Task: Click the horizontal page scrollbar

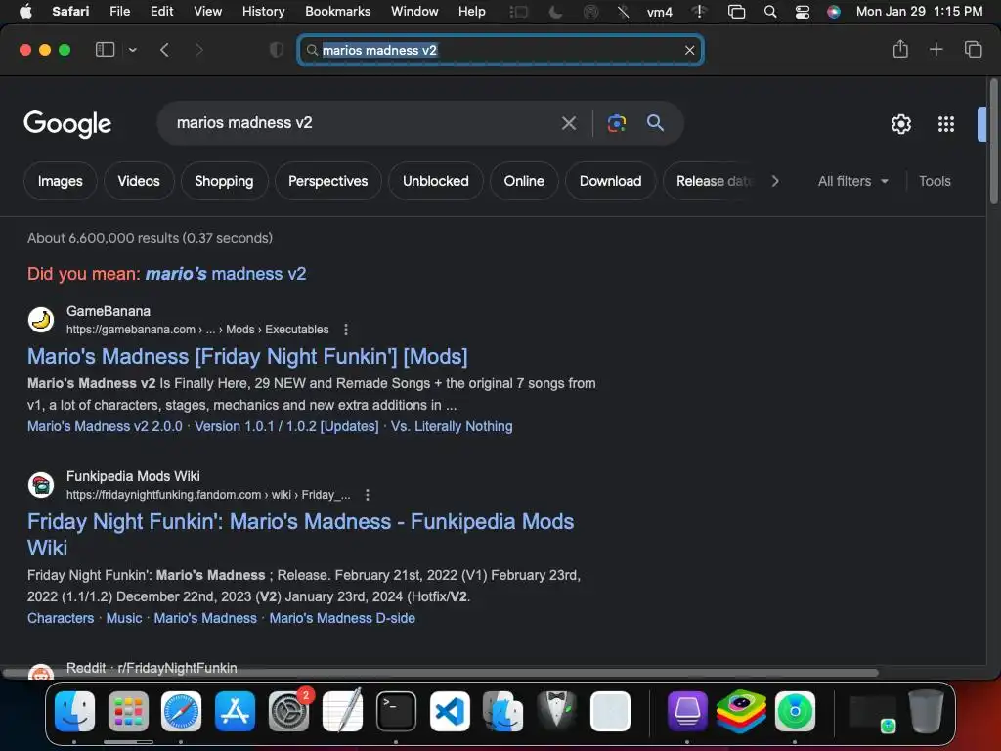Action: [x=441, y=673]
